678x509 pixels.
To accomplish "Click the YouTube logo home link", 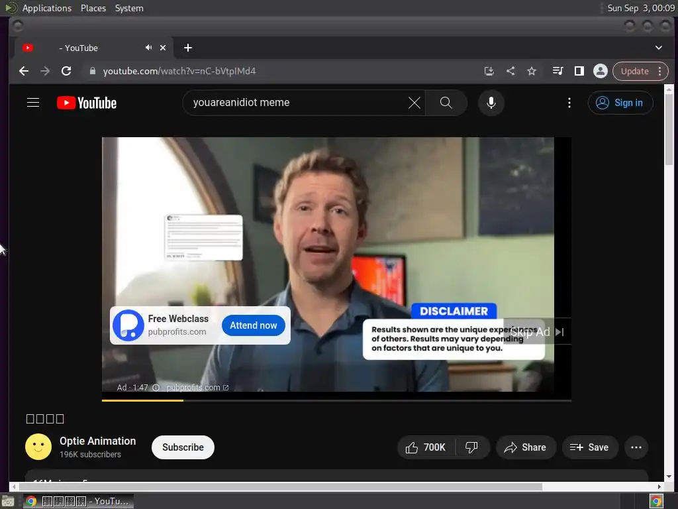I will [x=87, y=103].
